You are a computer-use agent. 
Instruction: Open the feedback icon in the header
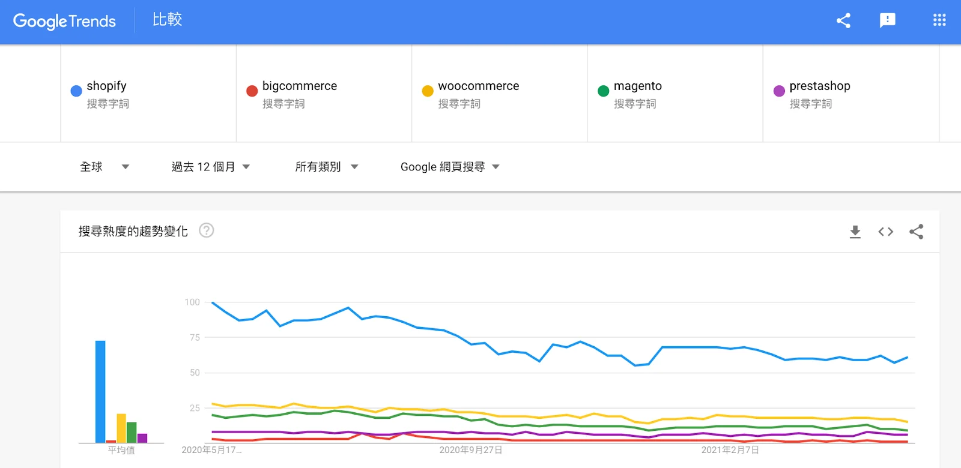click(887, 20)
